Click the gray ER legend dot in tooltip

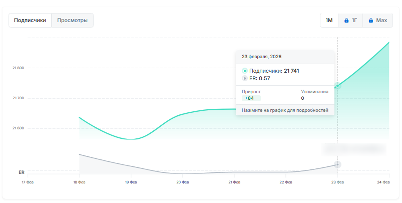[x=245, y=79]
